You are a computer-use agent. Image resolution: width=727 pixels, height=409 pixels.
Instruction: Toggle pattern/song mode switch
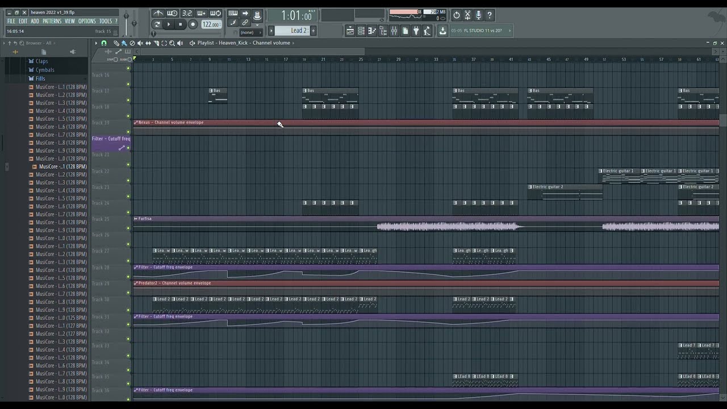(157, 24)
